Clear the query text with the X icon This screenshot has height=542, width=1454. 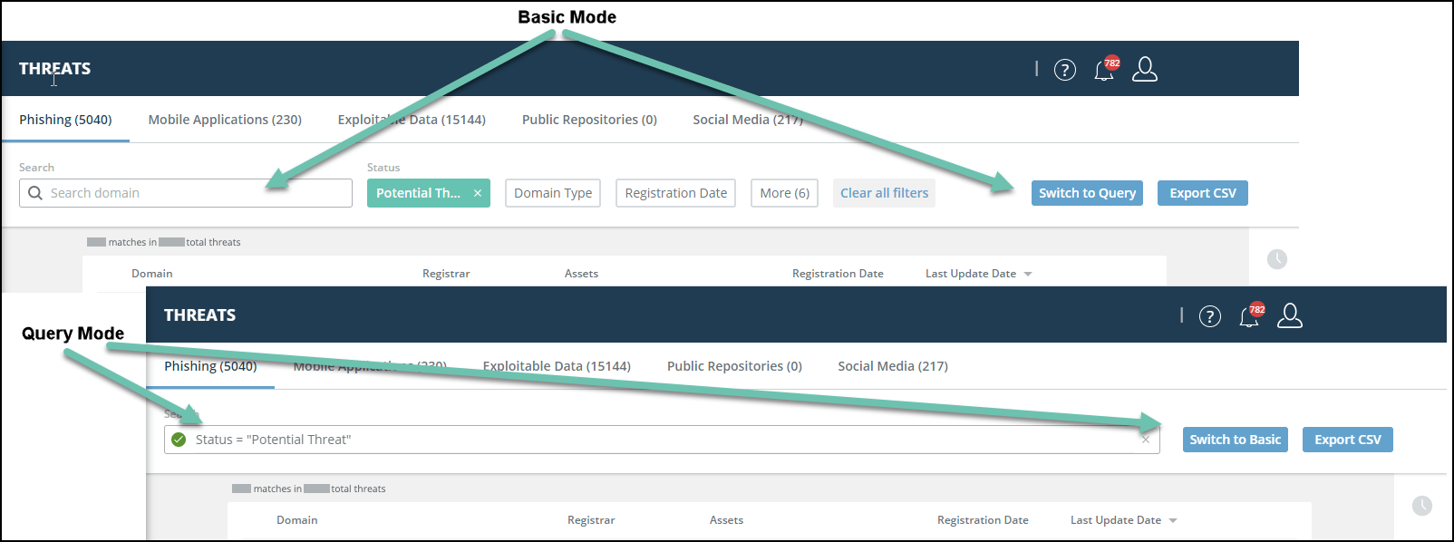click(1146, 440)
